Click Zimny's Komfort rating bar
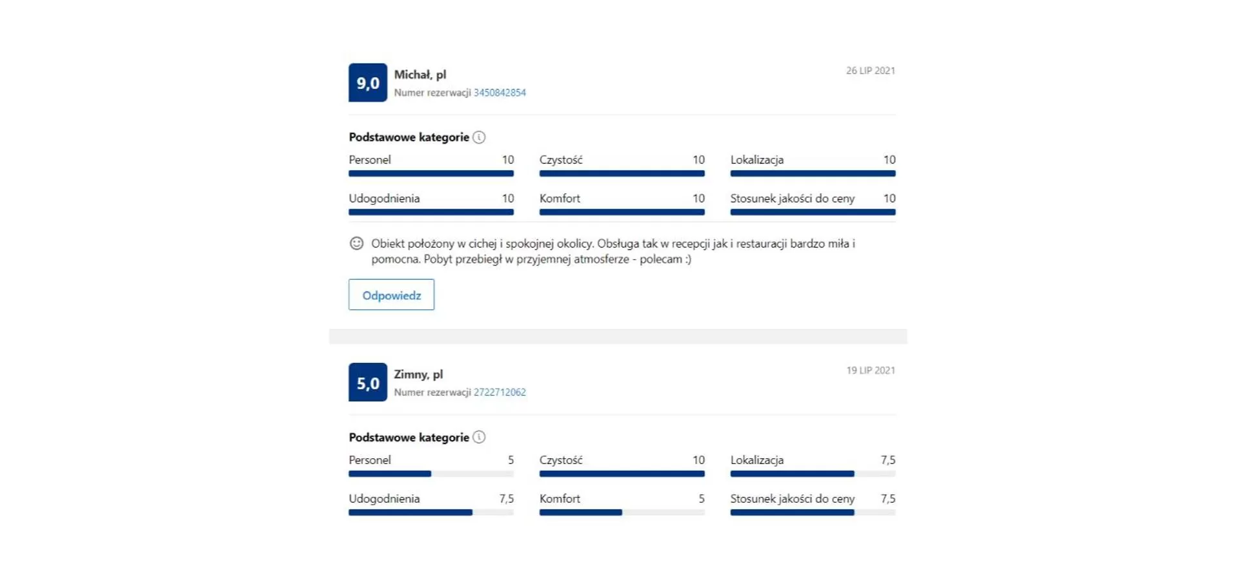This screenshot has height=580, width=1236. click(x=622, y=512)
